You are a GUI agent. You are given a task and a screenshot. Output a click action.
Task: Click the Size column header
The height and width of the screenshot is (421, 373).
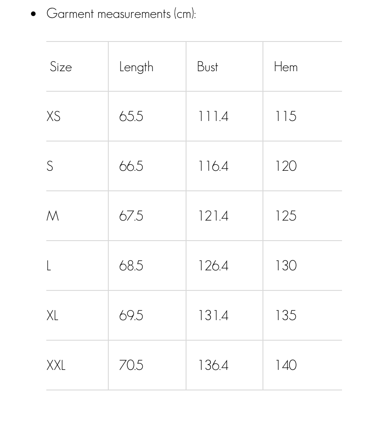click(x=61, y=67)
